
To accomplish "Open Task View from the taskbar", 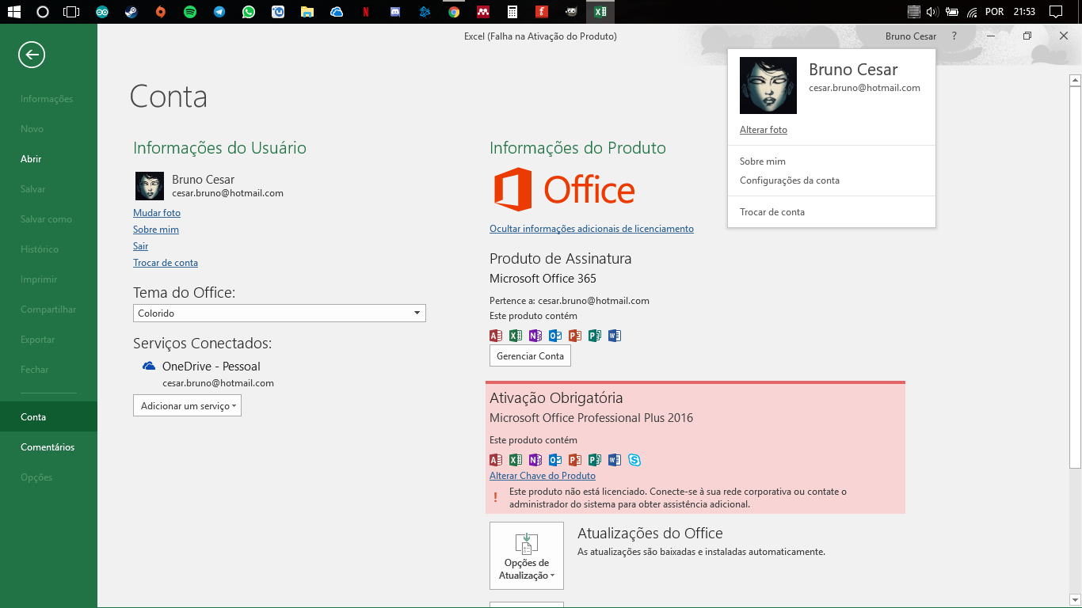I will [x=71, y=12].
